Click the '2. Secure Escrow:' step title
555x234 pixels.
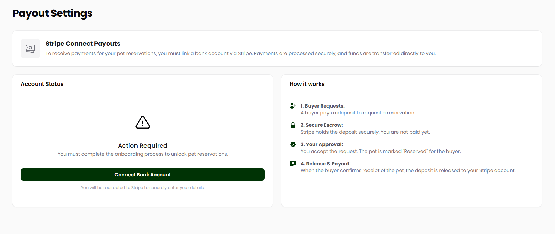click(322, 125)
